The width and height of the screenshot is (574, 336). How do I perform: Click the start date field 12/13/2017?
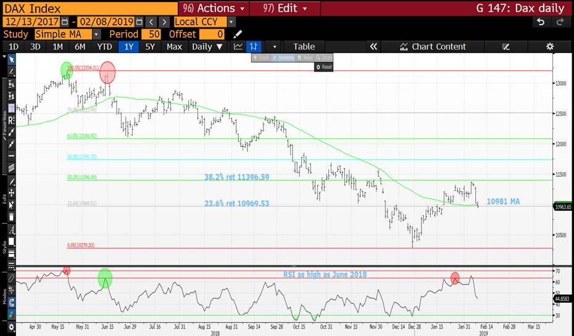31,22
